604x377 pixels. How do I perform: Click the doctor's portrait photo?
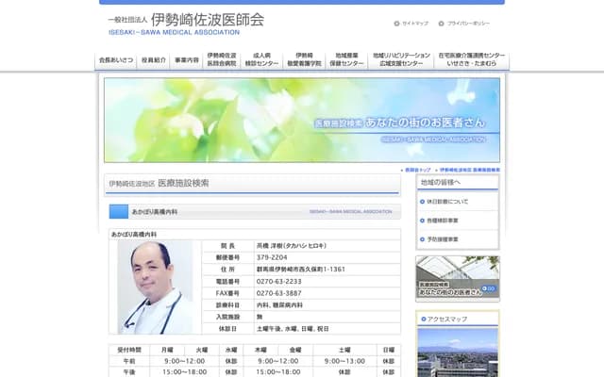pos(155,287)
